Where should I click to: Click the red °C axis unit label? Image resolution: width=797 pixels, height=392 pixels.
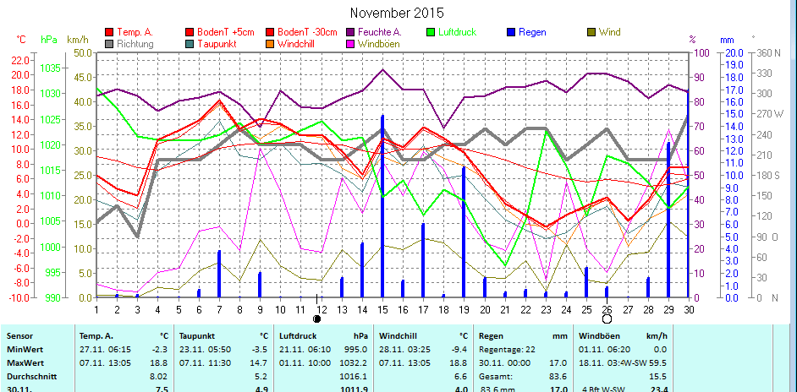click(21, 39)
